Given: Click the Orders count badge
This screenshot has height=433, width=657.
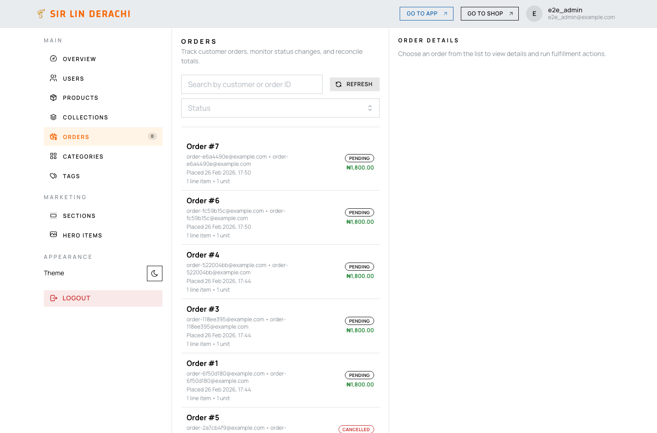Looking at the screenshot, I should (152, 136).
